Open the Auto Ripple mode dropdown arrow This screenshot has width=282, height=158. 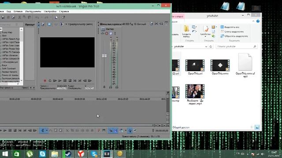point(126,131)
